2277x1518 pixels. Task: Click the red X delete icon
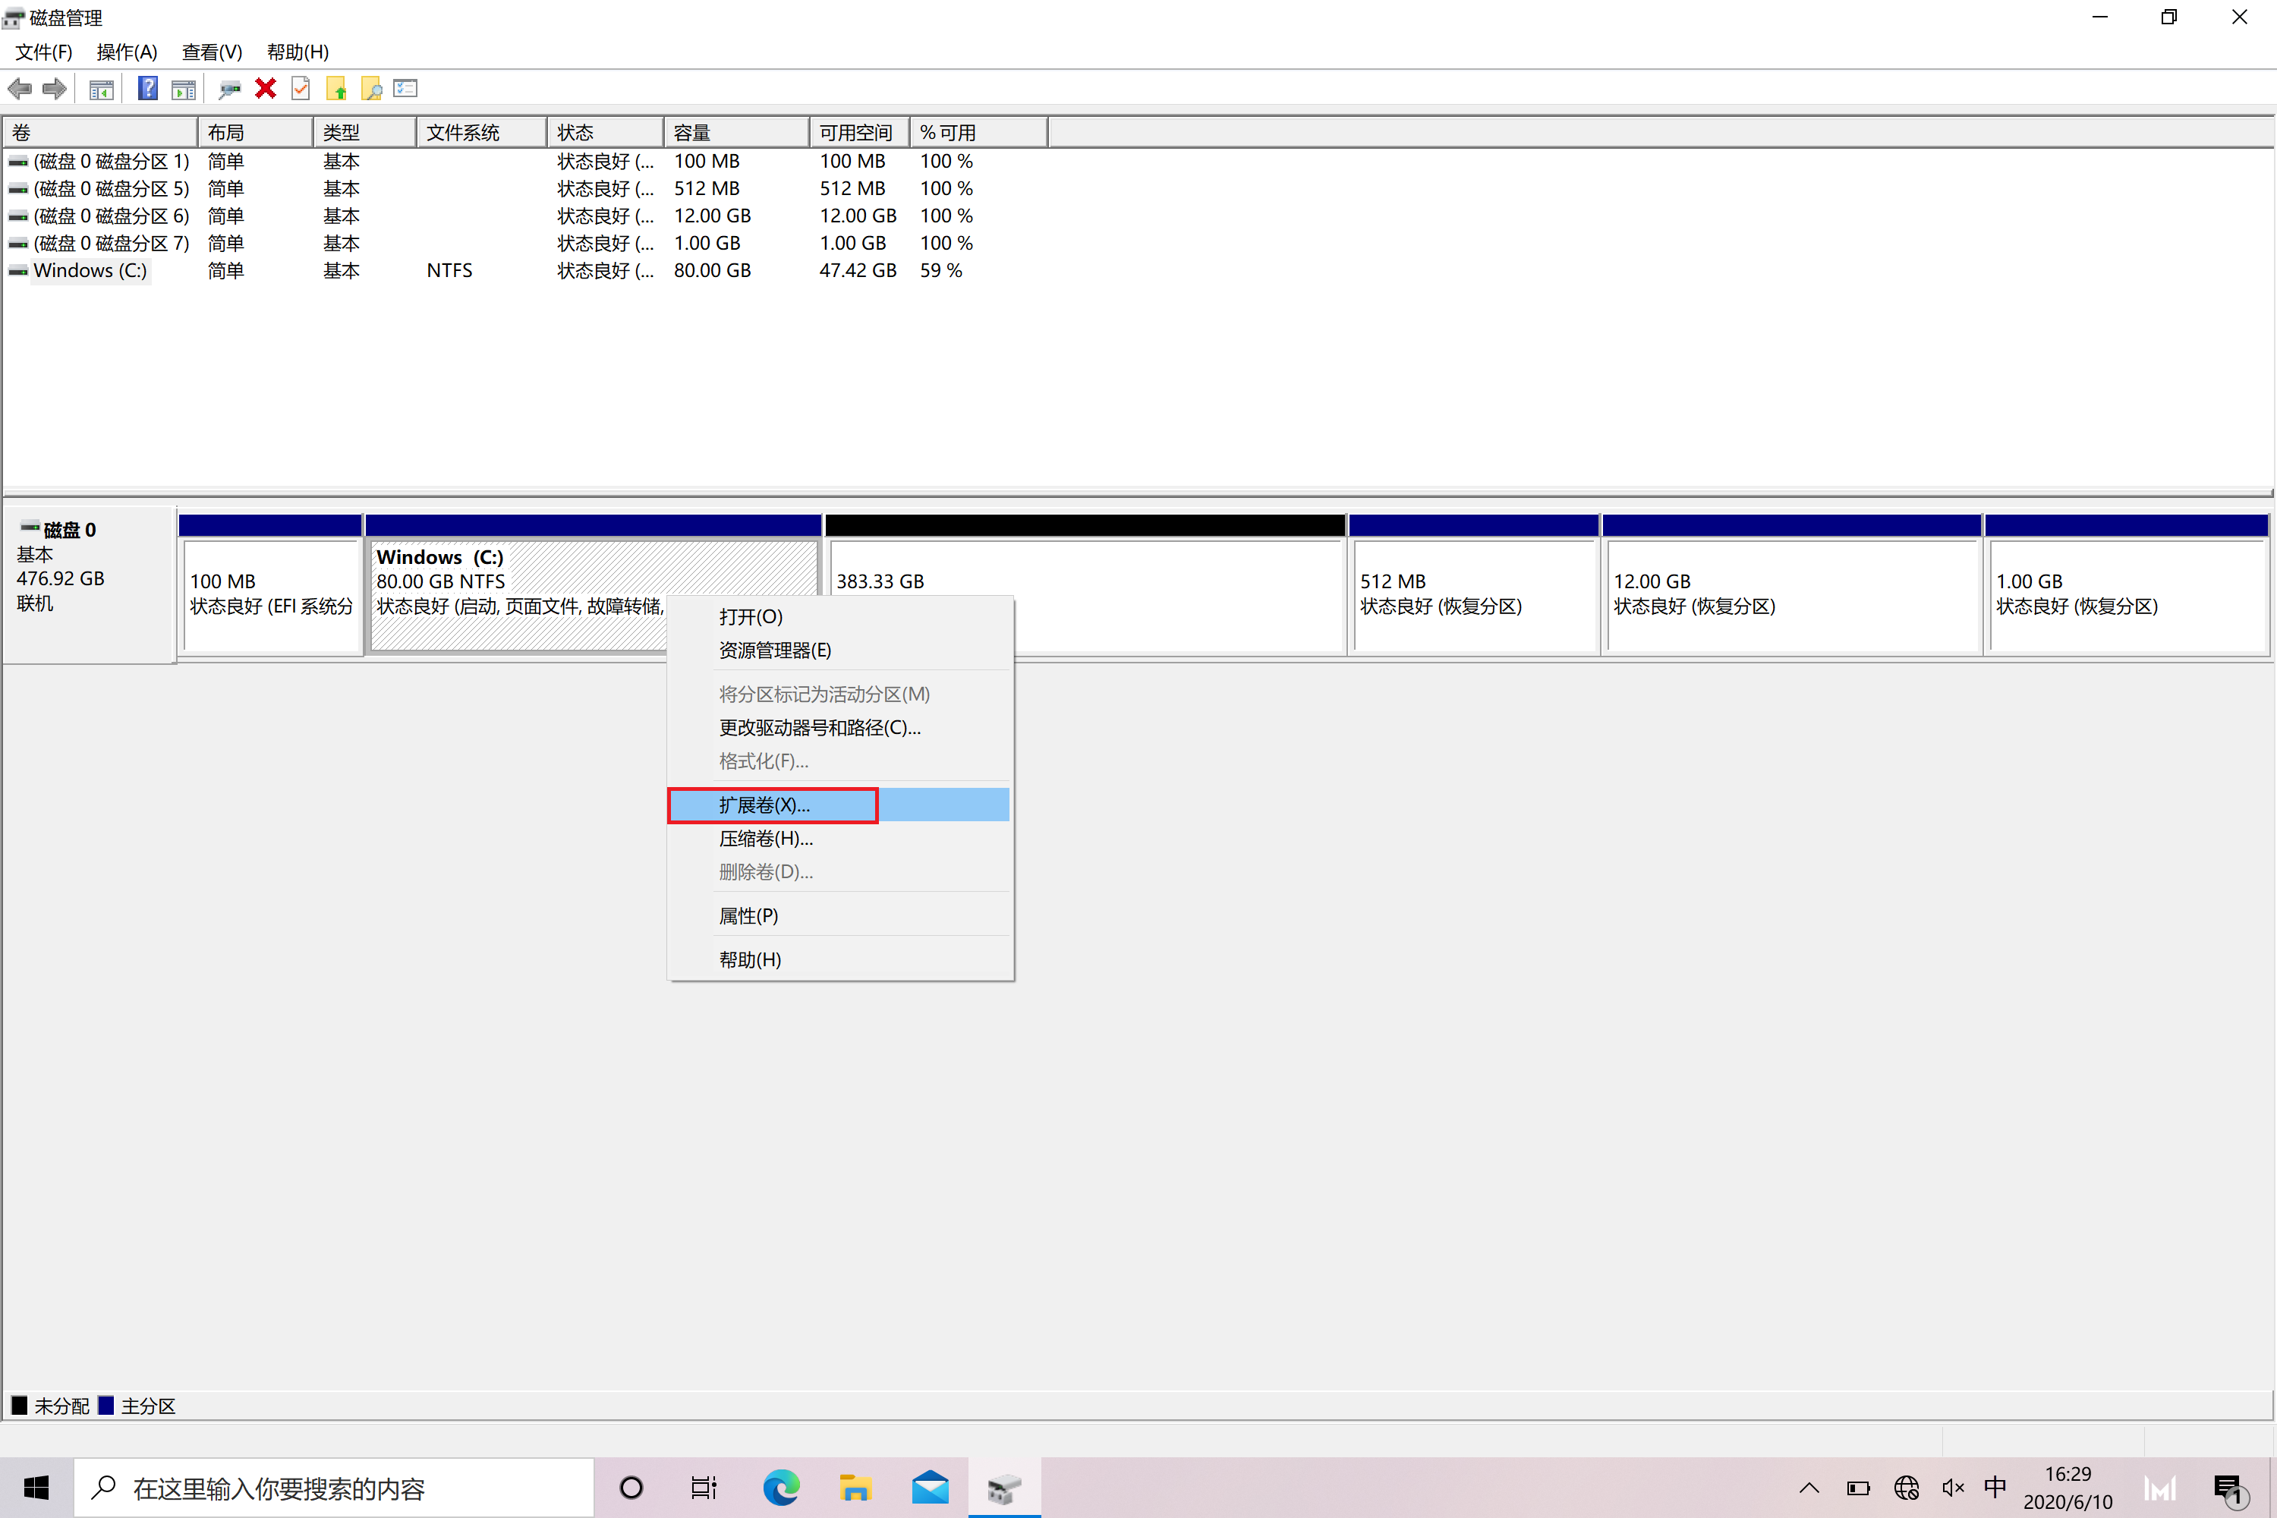coord(265,89)
